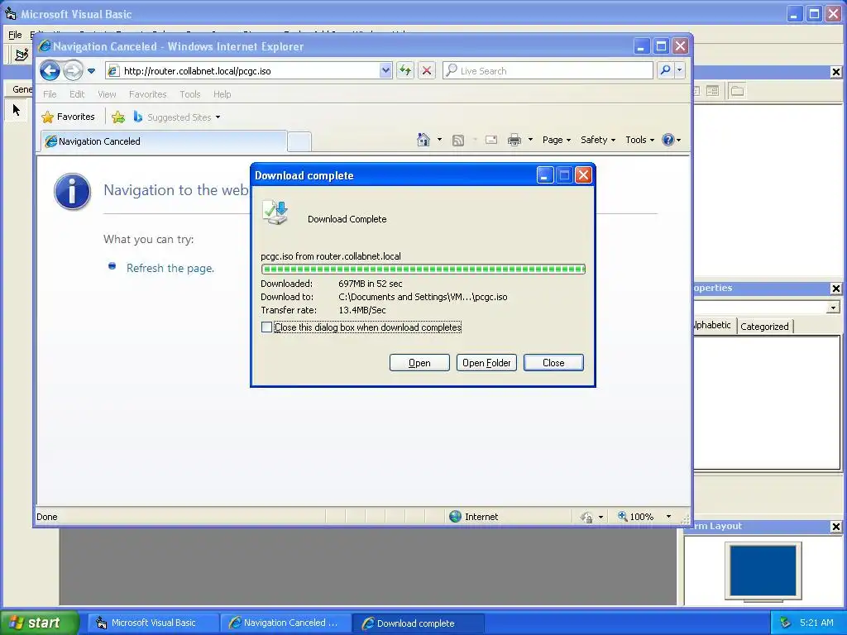Switch to Download complete taskbar button

(x=418, y=623)
